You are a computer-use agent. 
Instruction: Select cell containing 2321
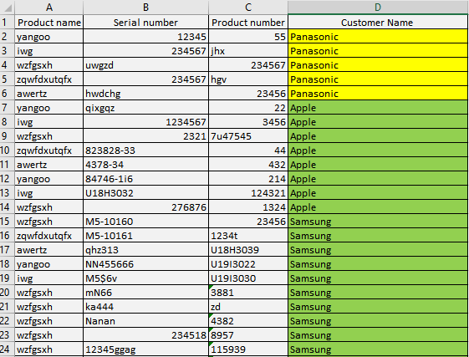(x=145, y=135)
